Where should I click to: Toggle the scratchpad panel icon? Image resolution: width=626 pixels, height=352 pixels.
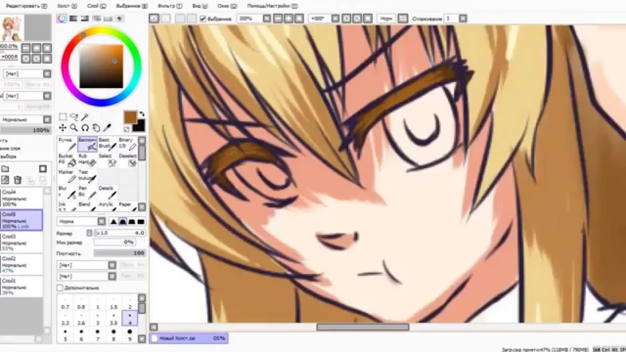point(120,19)
